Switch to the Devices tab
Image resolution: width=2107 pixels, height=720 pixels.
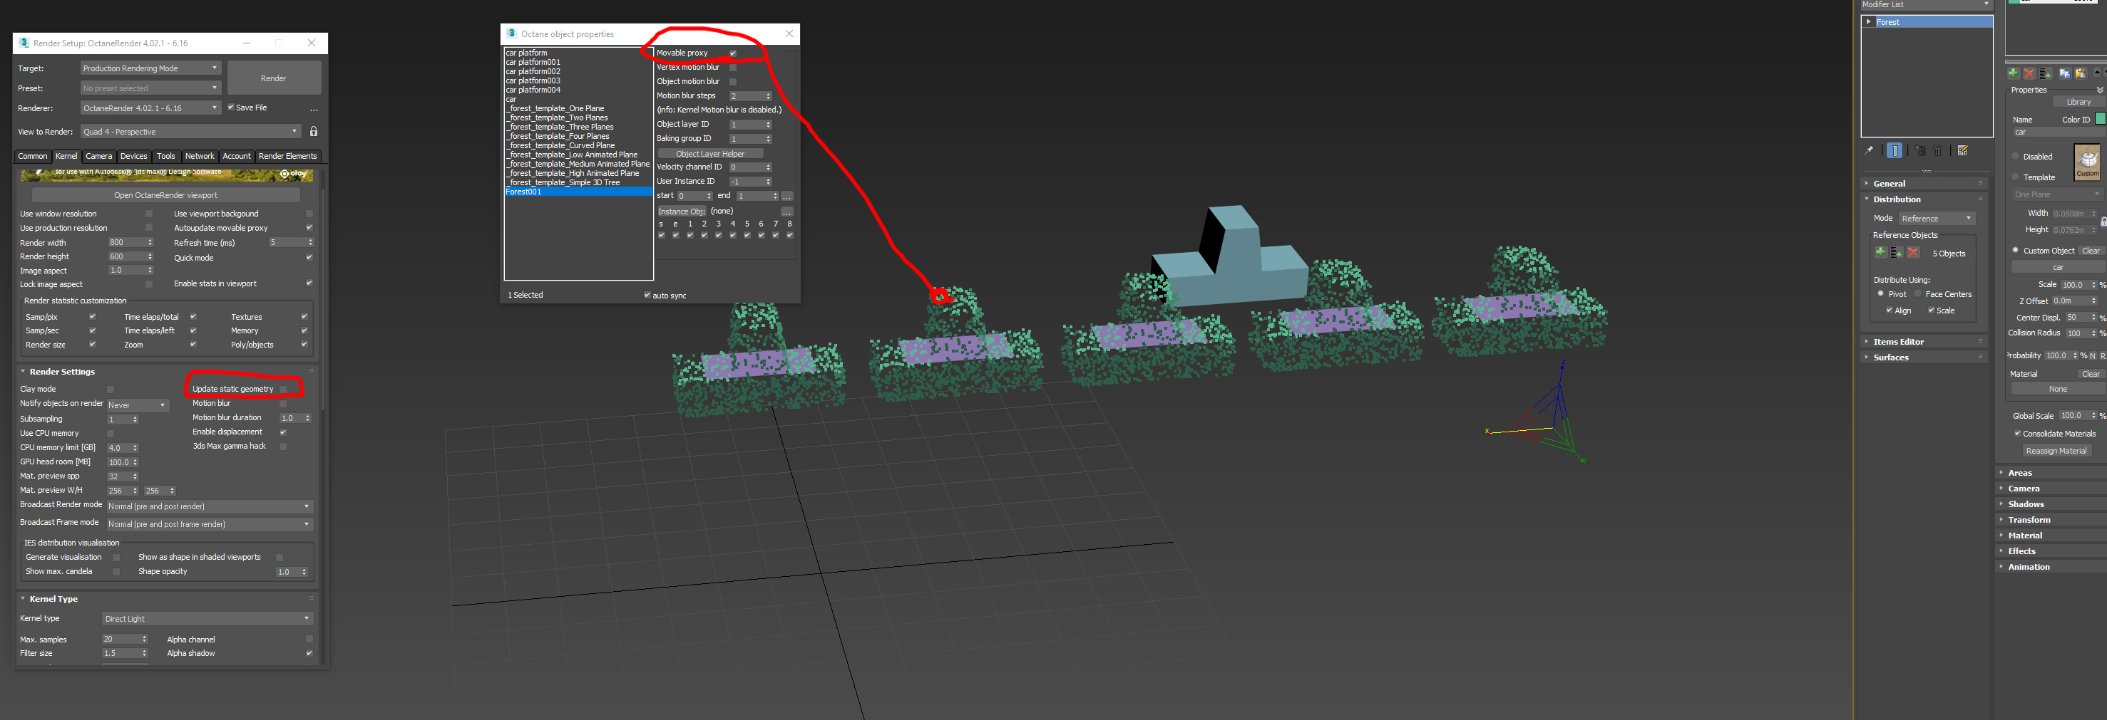(133, 156)
